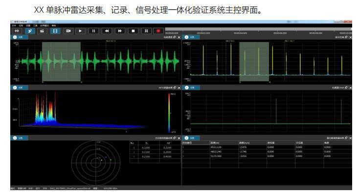Toggle the highlighted film-strip view button
359x196 pixels.
click(55, 31)
